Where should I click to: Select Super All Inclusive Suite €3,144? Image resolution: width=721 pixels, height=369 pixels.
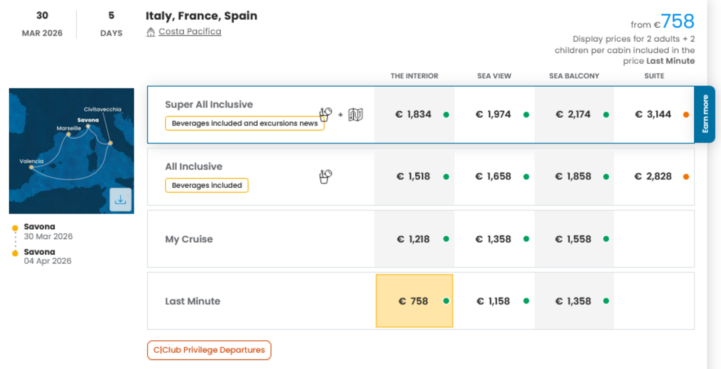pos(653,115)
